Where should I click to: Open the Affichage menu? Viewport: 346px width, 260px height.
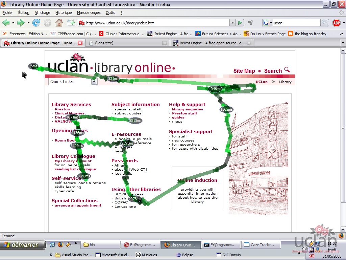[42, 13]
